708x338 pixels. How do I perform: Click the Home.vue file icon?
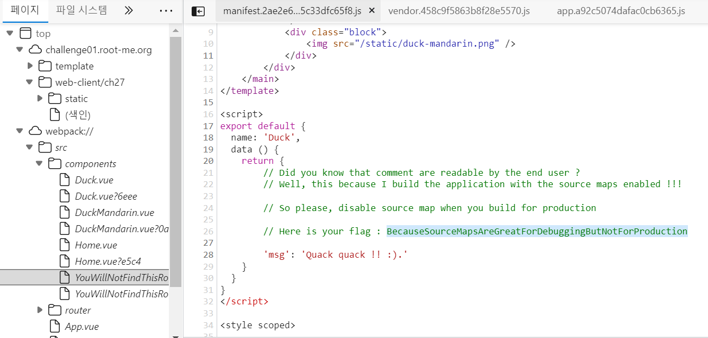click(x=65, y=245)
